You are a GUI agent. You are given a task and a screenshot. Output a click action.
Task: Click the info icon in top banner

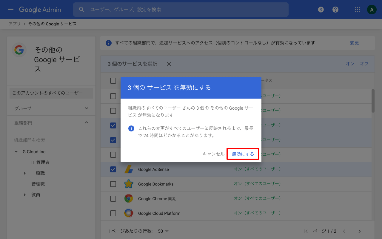109,43
